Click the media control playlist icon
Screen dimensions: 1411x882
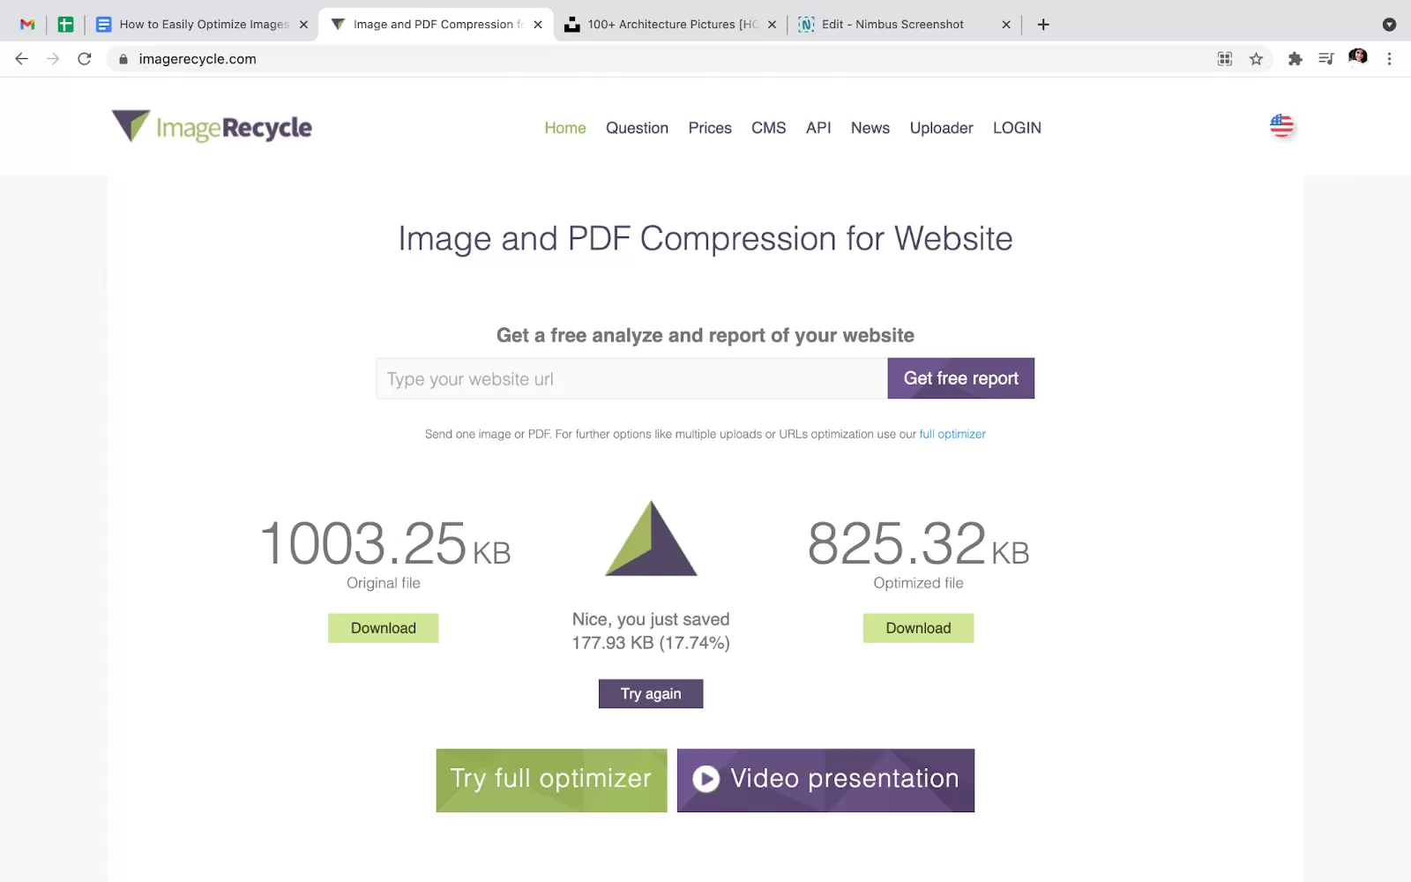point(1325,59)
